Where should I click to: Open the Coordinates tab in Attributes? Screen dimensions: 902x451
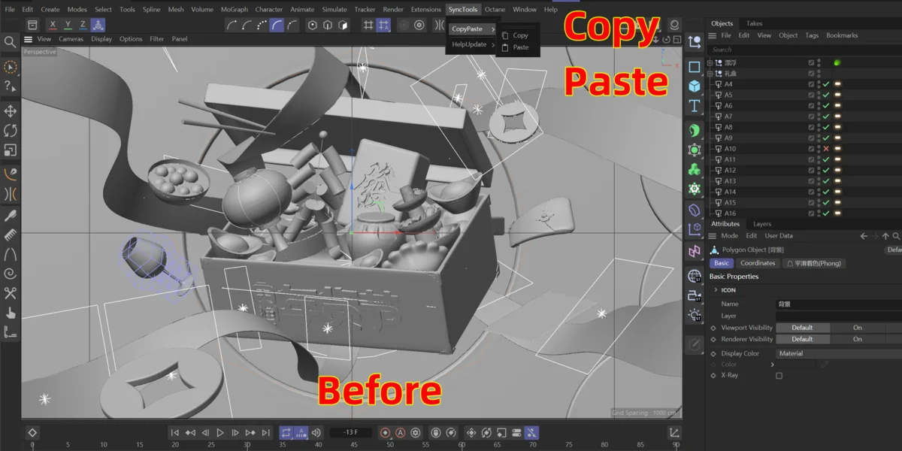tap(757, 263)
